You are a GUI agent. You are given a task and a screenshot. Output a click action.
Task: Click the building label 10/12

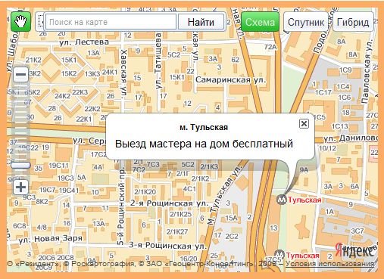[x=327, y=148]
